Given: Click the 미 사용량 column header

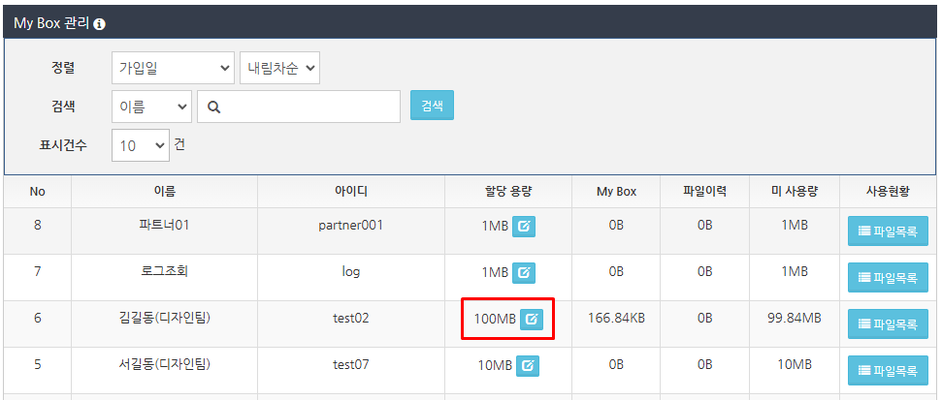Looking at the screenshot, I should tap(794, 192).
